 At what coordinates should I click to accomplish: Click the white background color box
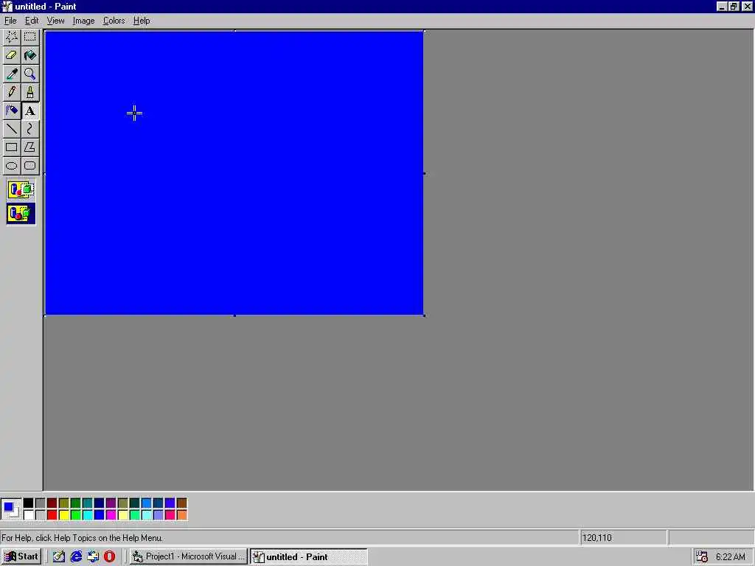(15, 514)
